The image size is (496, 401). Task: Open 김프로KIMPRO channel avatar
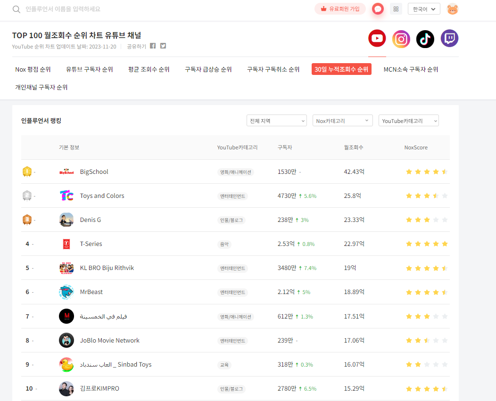click(x=66, y=388)
